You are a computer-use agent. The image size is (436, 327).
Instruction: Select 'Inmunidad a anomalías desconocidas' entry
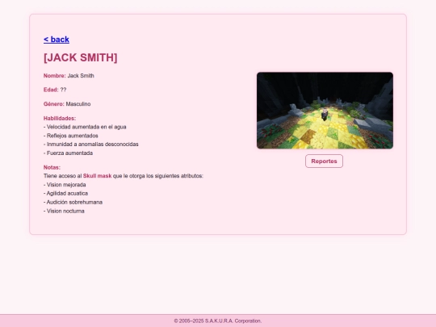(91, 145)
